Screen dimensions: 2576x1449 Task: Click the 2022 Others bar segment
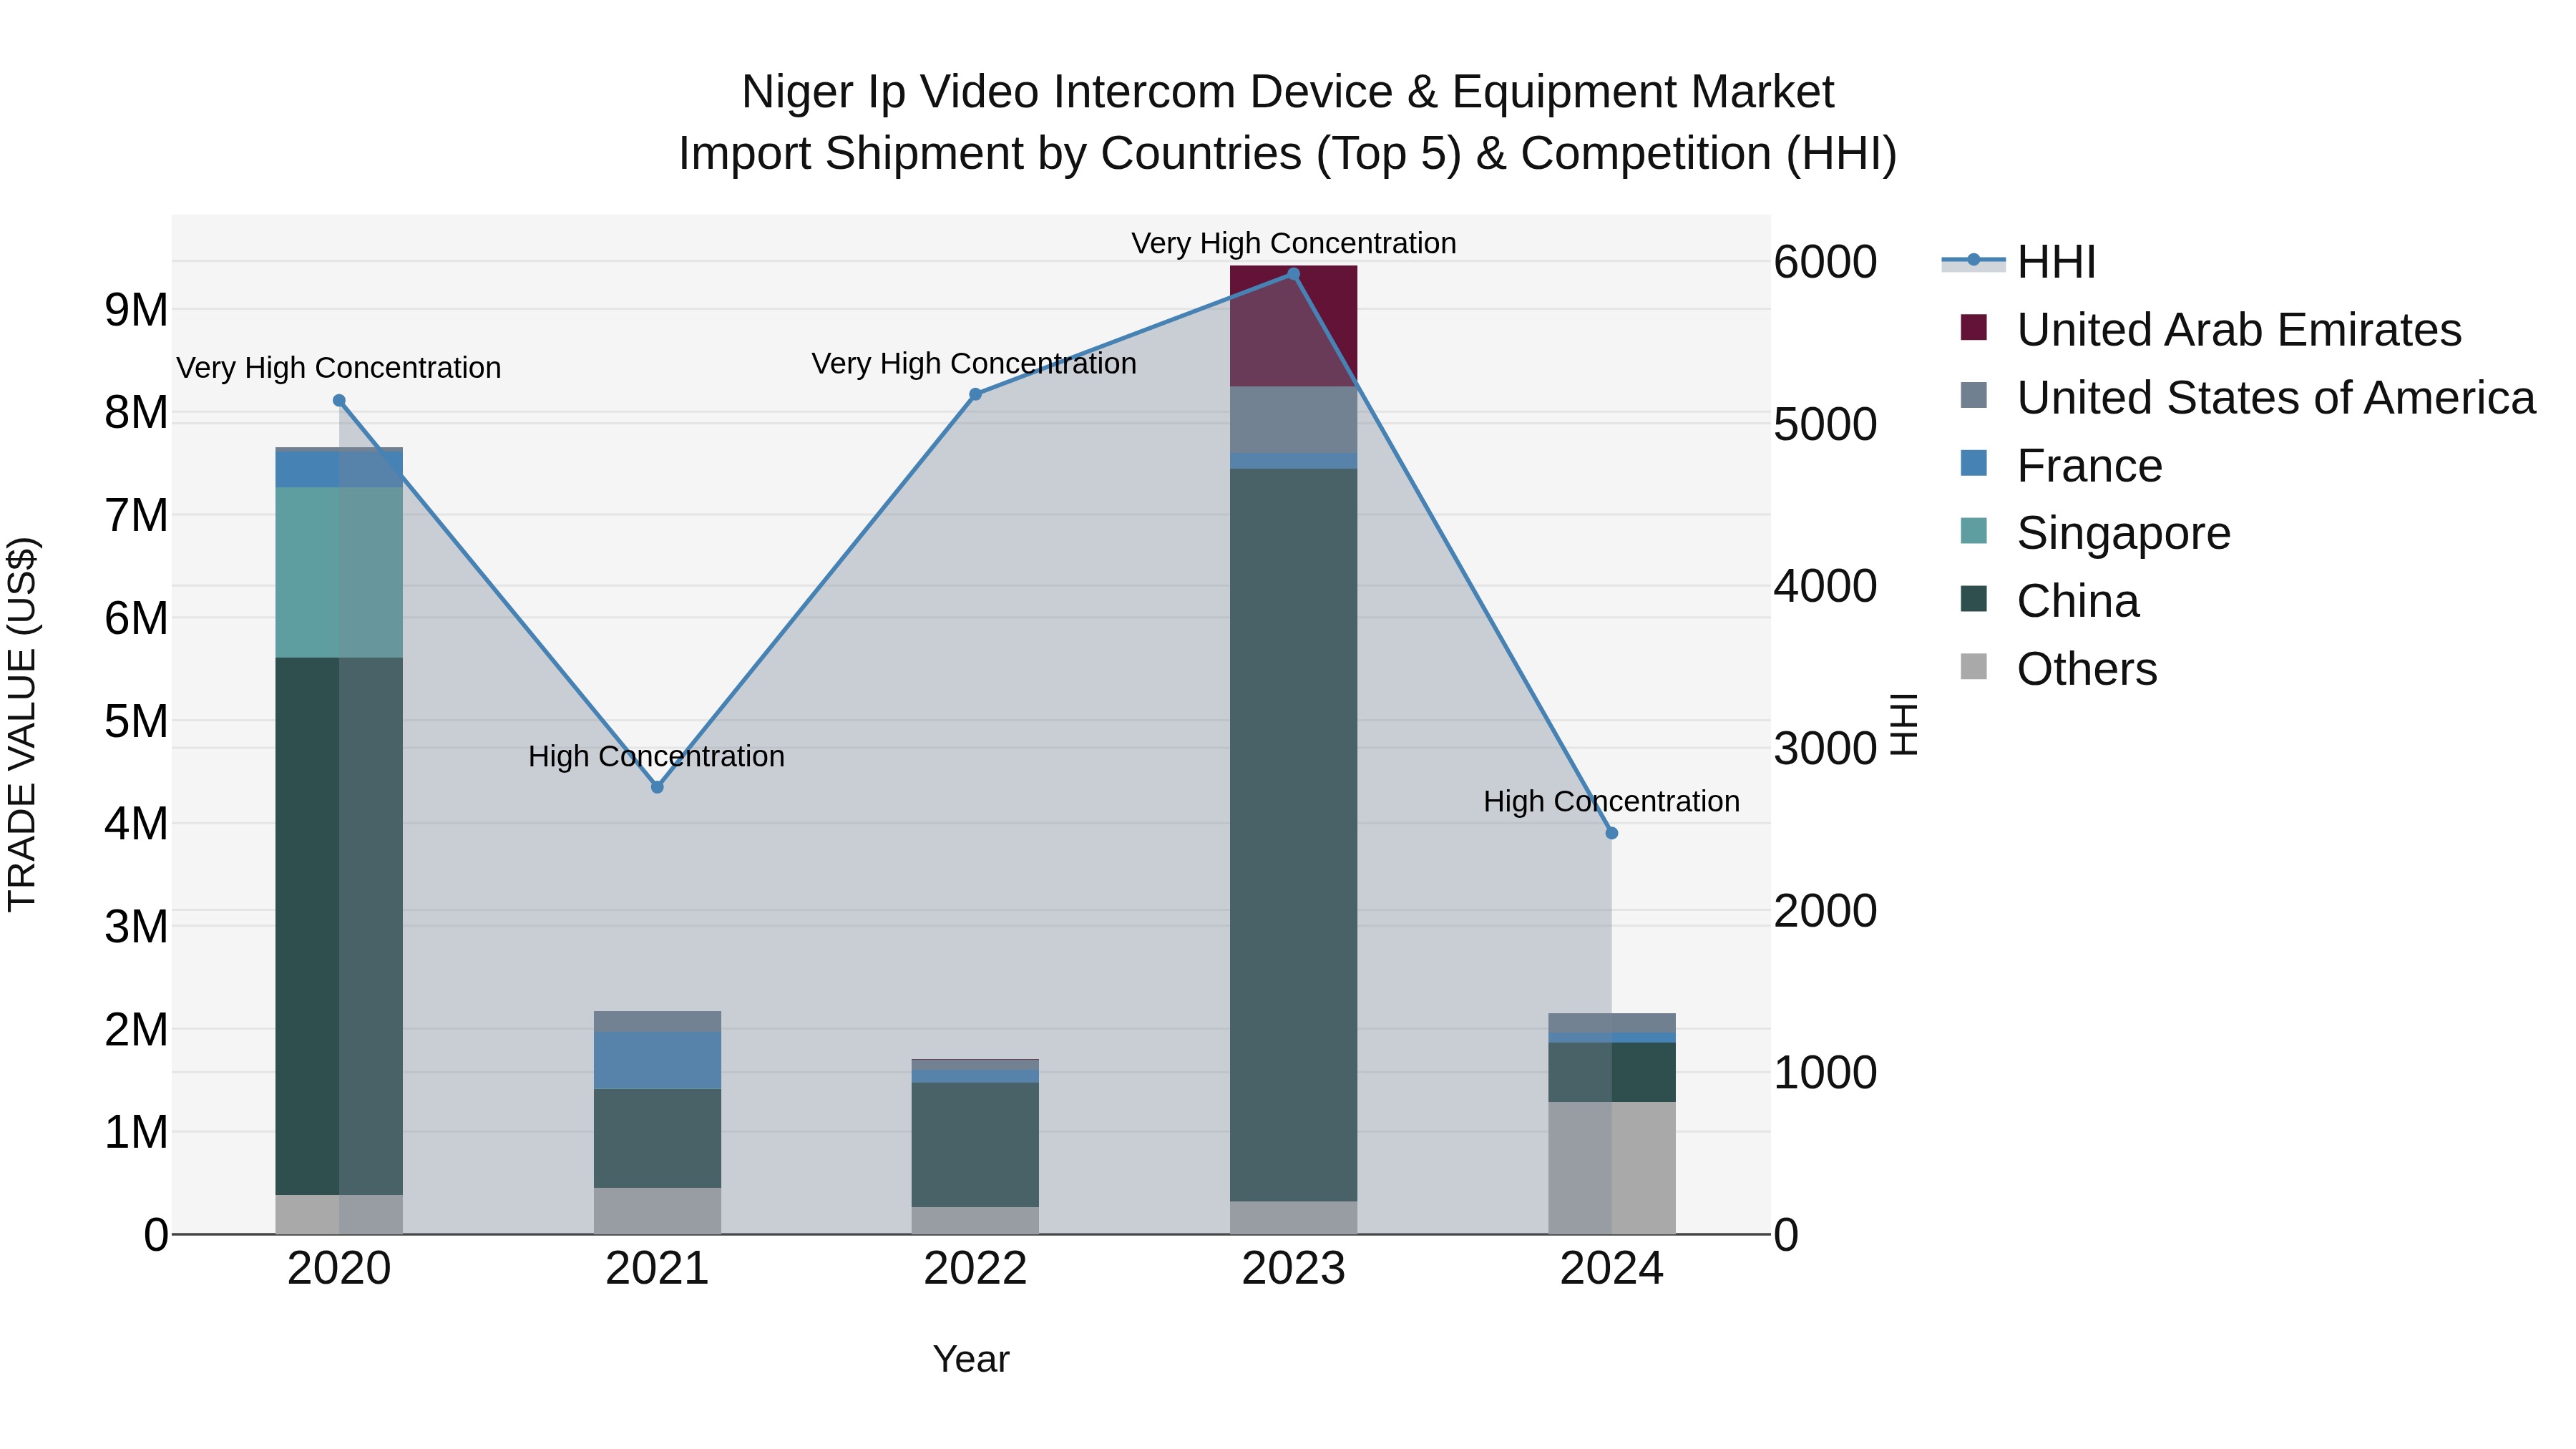(975, 1220)
